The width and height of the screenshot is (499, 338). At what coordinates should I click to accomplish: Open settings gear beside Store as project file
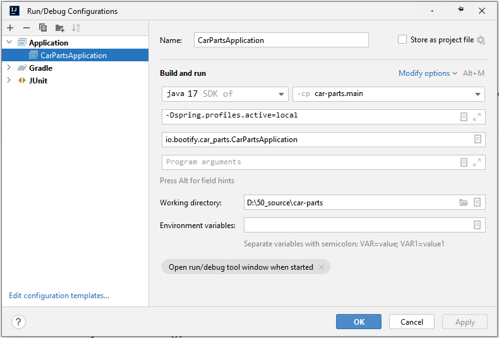(481, 40)
